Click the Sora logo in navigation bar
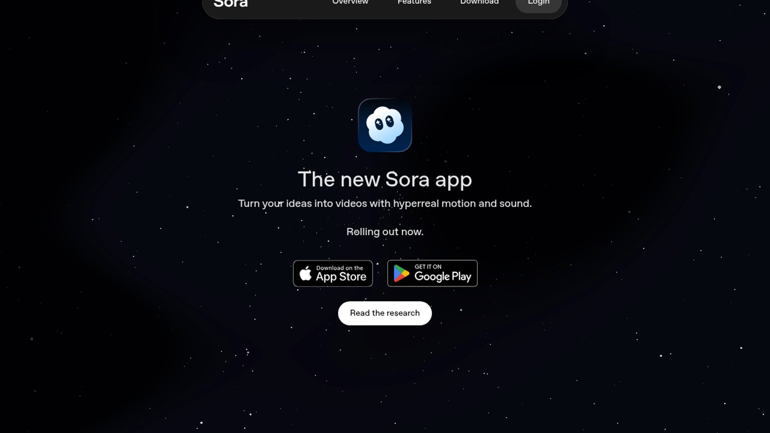The image size is (770, 433). pos(231,3)
